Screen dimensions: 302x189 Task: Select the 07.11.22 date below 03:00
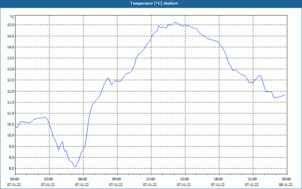tap(48, 184)
